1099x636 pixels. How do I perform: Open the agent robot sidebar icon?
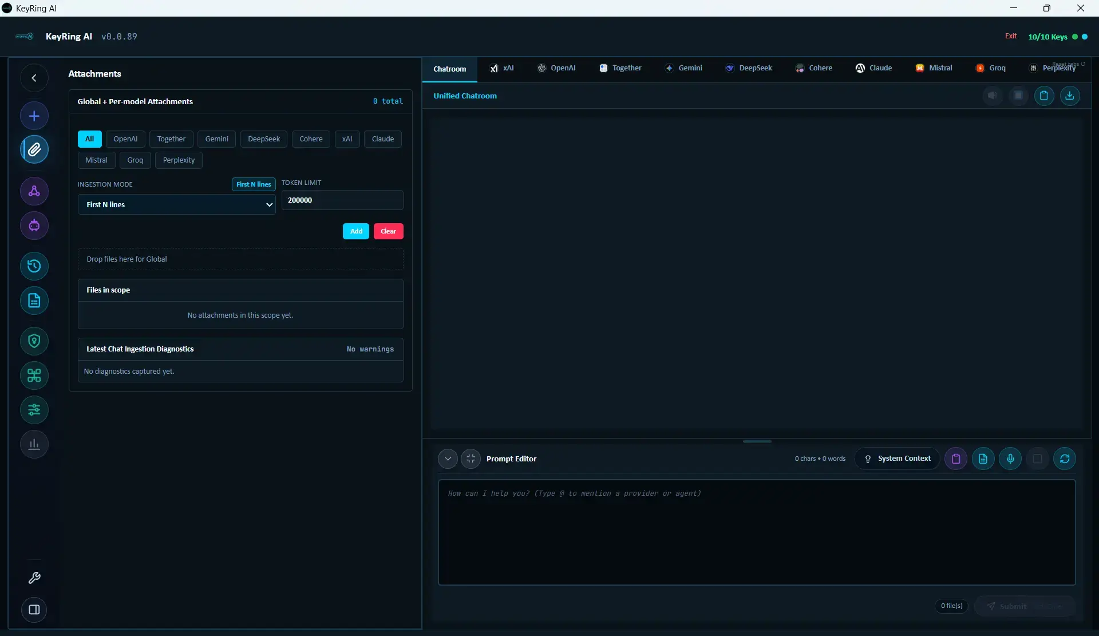(x=34, y=226)
